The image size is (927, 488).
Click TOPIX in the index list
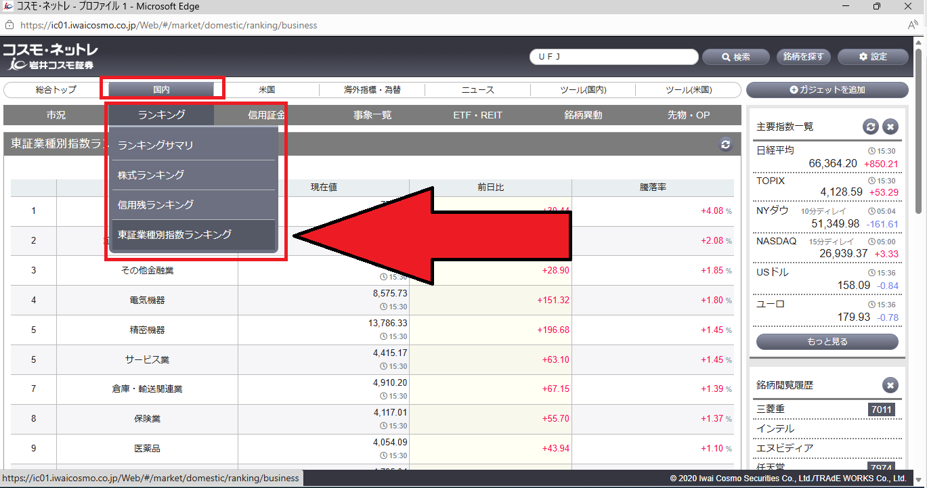pyautogui.click(x=771, y=181)
